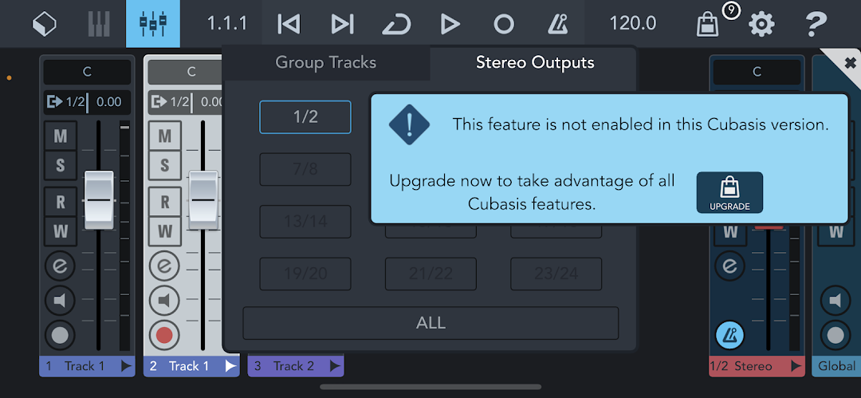Arm recording on selected track 2
Image resolution: width=861 pixels, height=398 pixels.
pyautogui.click(x=163, y=335)
